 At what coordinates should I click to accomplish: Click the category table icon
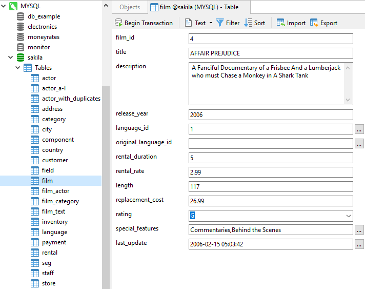[x=35, y=119]
